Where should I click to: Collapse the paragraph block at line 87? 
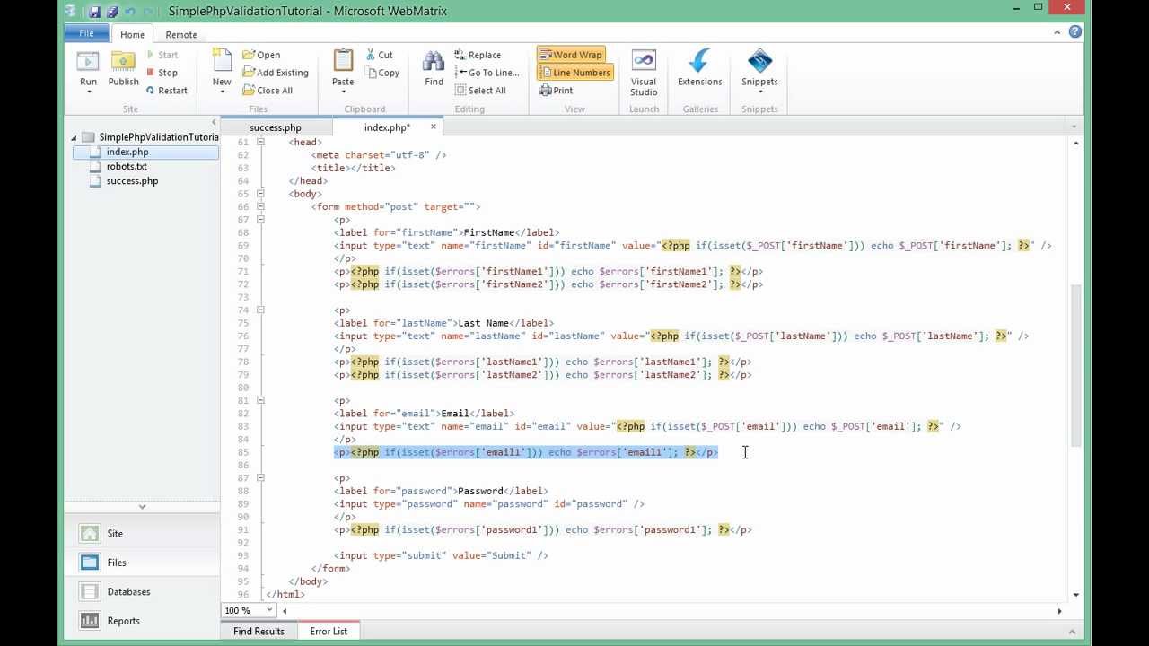tap(261, 477)
